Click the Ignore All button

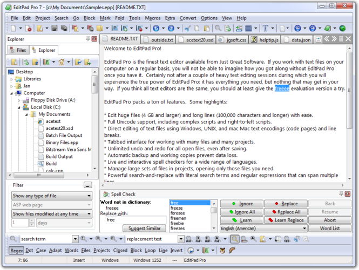pos(242,212)
